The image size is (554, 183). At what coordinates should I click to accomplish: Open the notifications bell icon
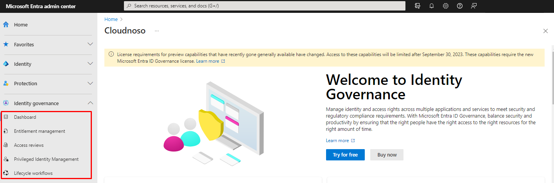[x=432, y=6]
